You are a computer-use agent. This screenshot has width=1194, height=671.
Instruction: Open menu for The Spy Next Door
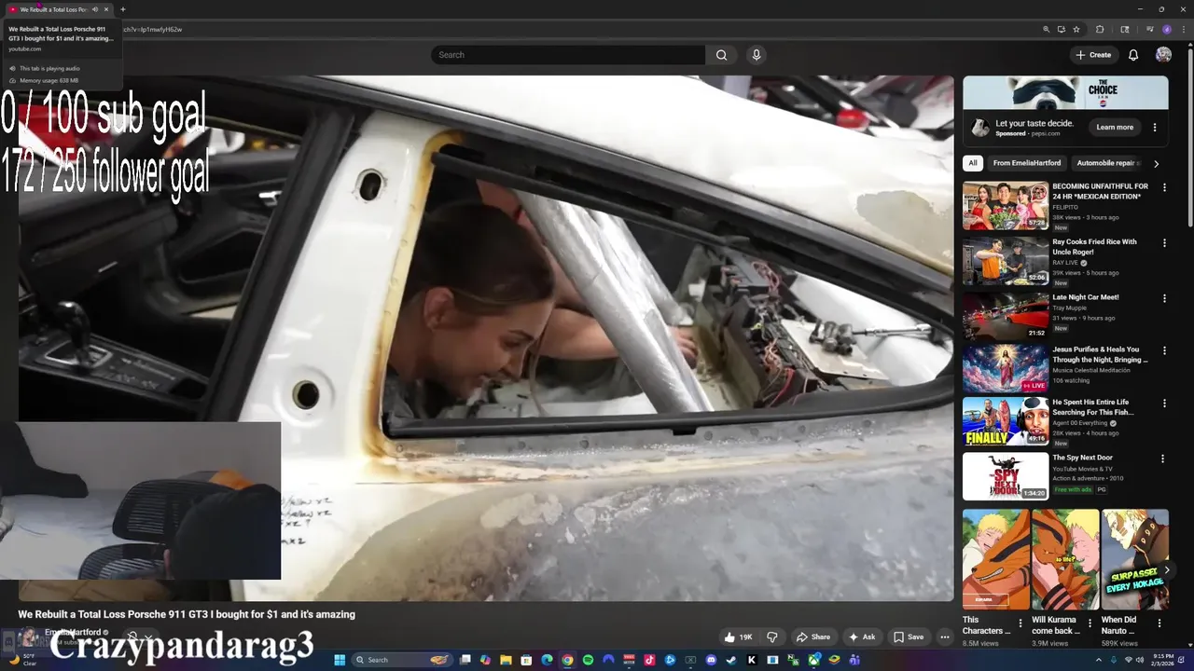click(1162, 459)
